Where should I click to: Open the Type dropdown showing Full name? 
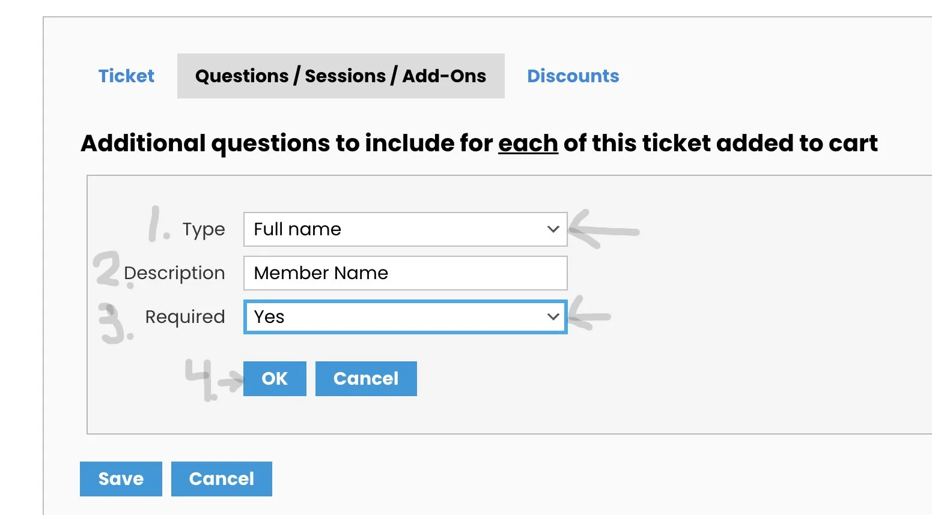(397, 229)
